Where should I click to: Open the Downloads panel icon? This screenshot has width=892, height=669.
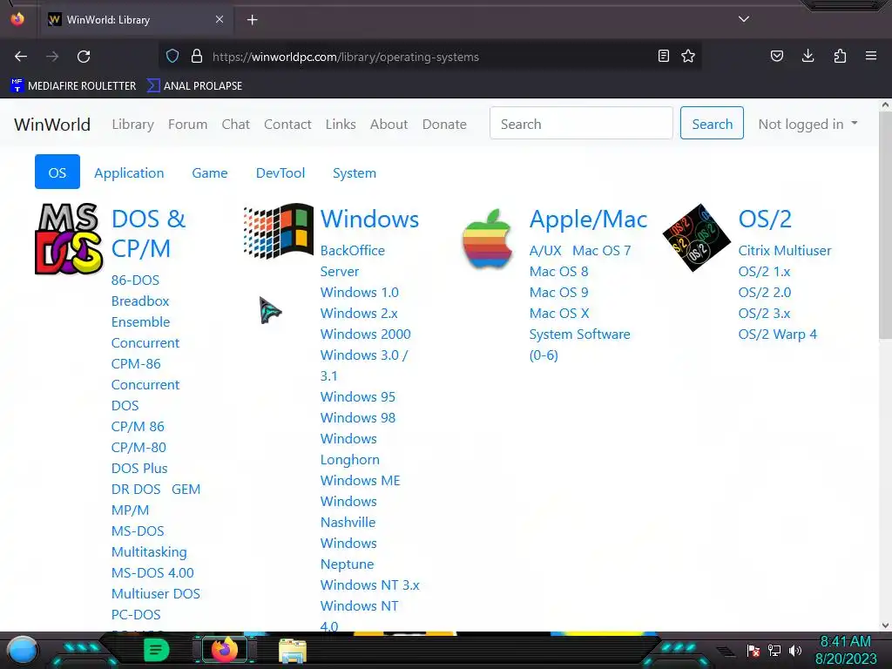point(808,56)
